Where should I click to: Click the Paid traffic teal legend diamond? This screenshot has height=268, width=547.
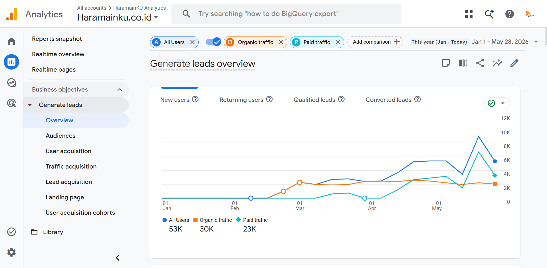[238, 220]
